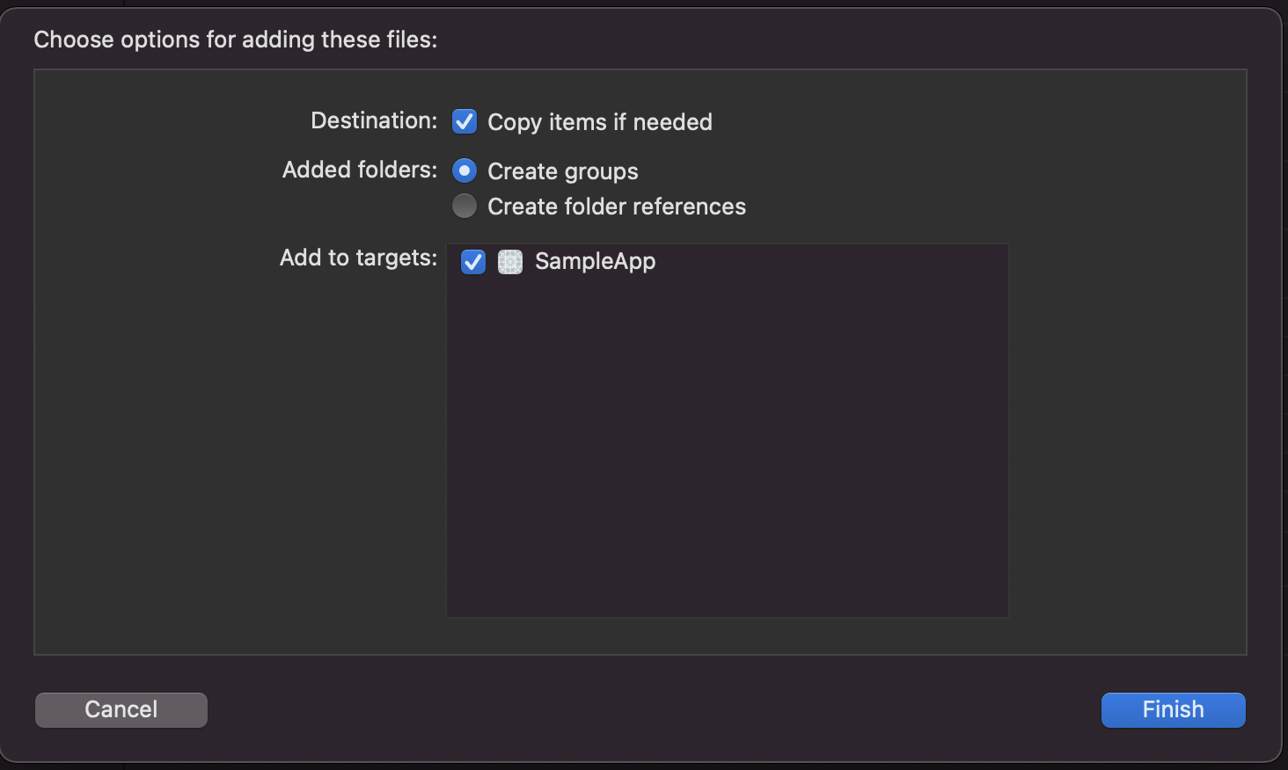Click the Add to targets label
Screen dimensions: 1288x770
tap(357, 258)
